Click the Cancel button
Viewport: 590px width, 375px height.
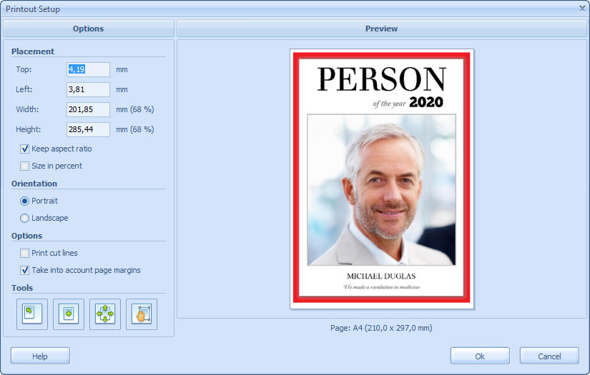tap(549, 356)
